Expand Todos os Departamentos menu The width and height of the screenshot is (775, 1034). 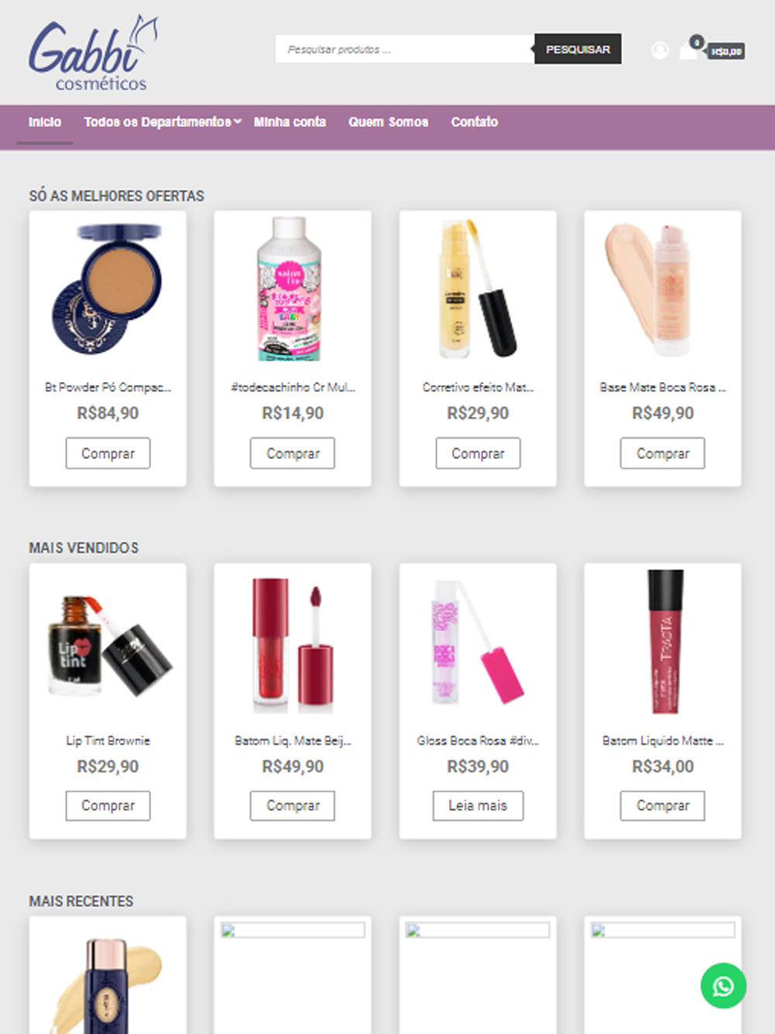(162, 122)
